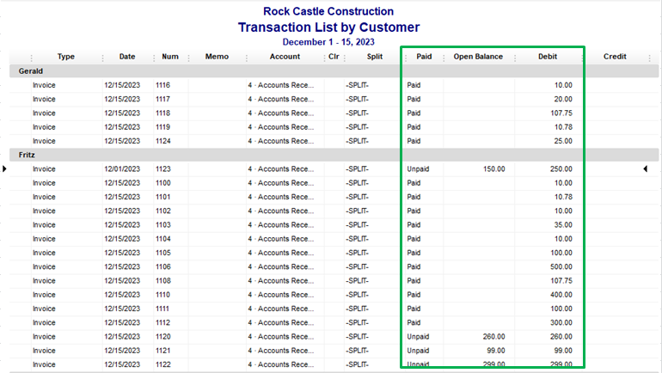
Task: Click Unpaid status of invoice 1120
Action: (x=418, y=336)
